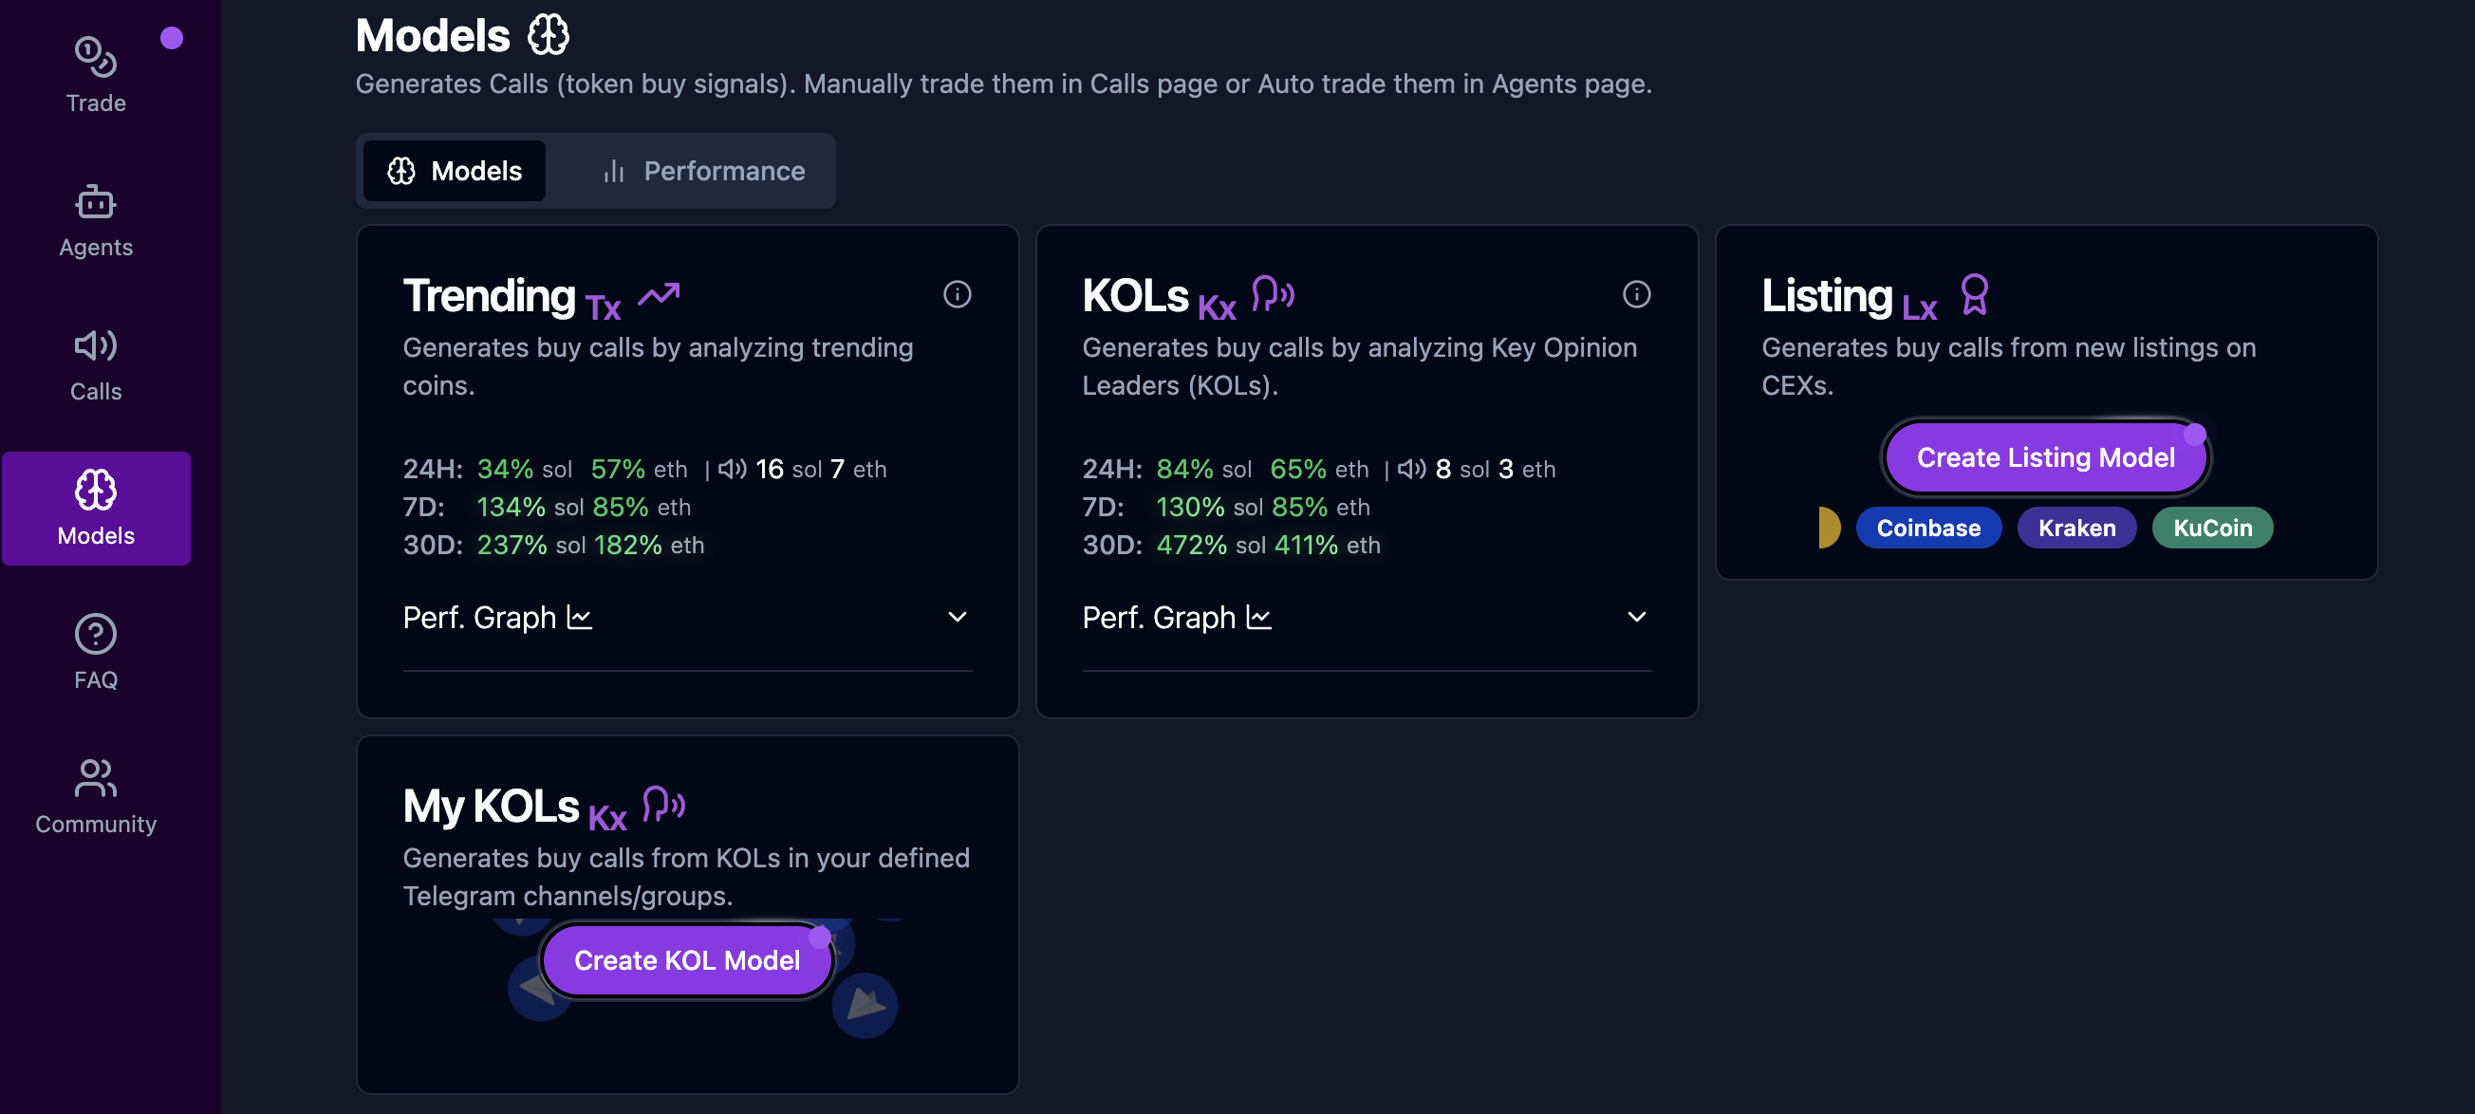Expand the Trending Perf. Graph chevron

957,617
